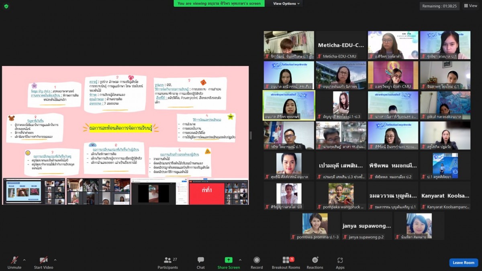The image size is (482, 271).
Task: Change the layout using the View button
Action: [471, 6]
